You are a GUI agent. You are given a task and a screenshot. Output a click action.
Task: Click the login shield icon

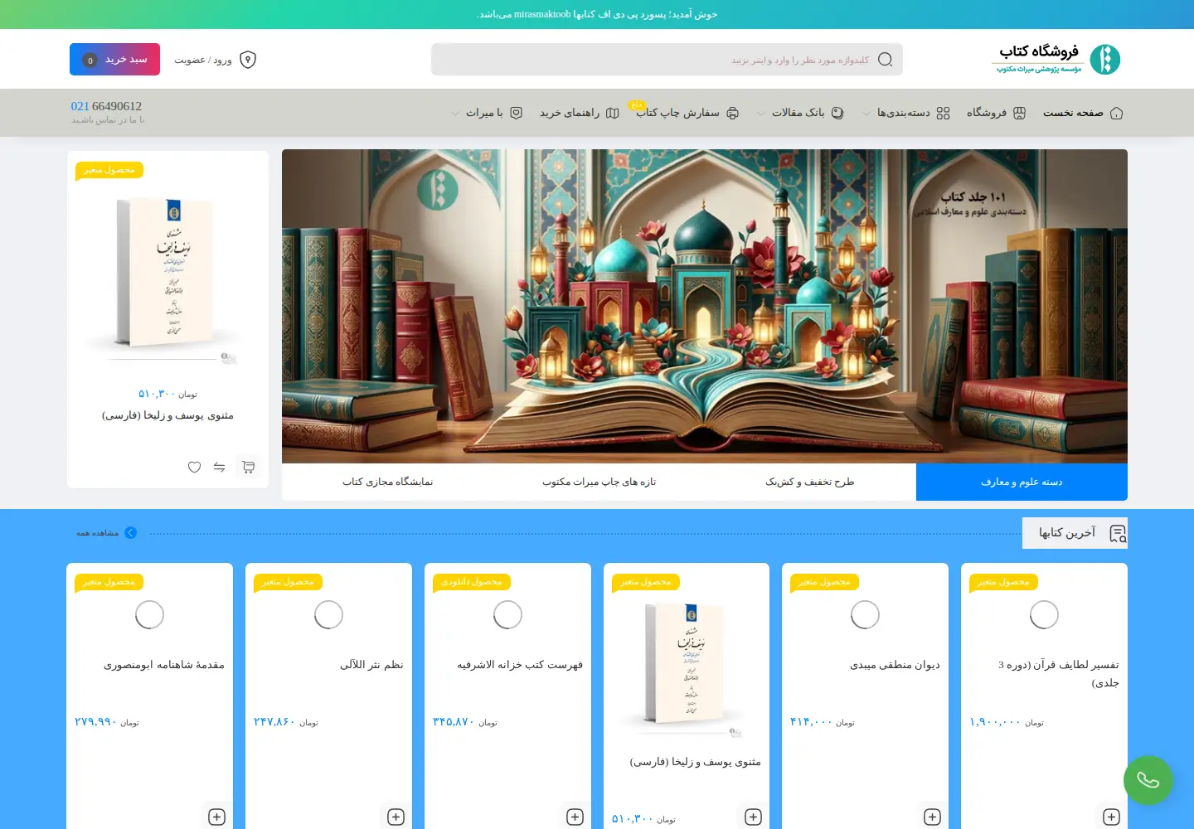tap(248, 60)
